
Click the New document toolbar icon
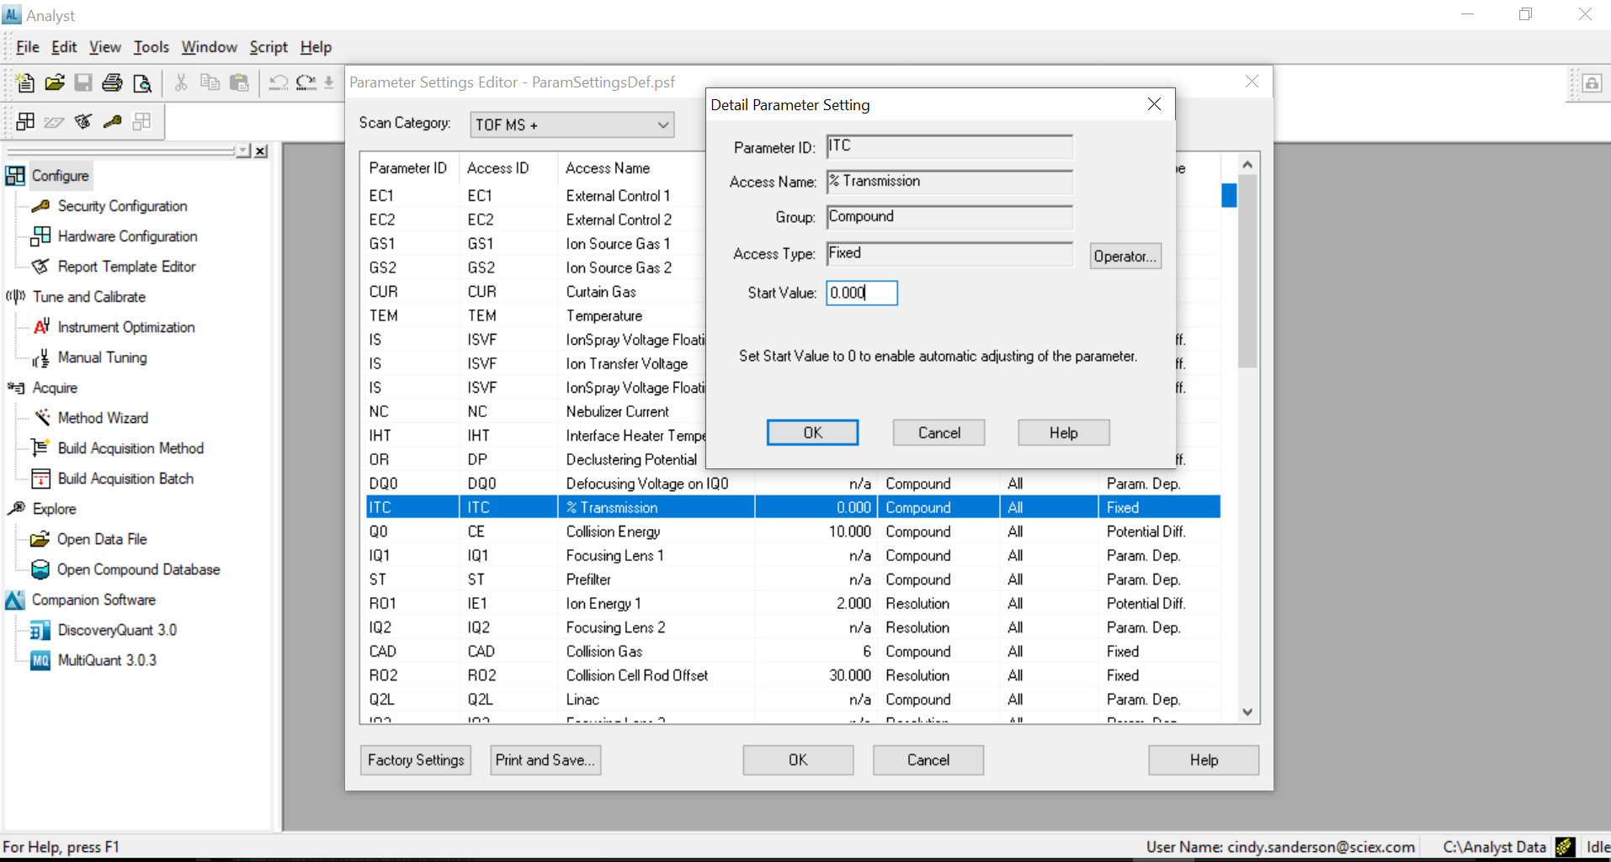25,82
